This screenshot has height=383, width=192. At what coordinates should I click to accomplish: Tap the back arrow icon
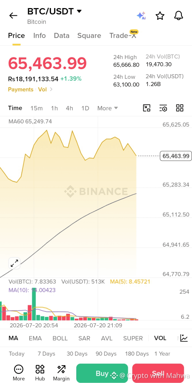[13, 16]
